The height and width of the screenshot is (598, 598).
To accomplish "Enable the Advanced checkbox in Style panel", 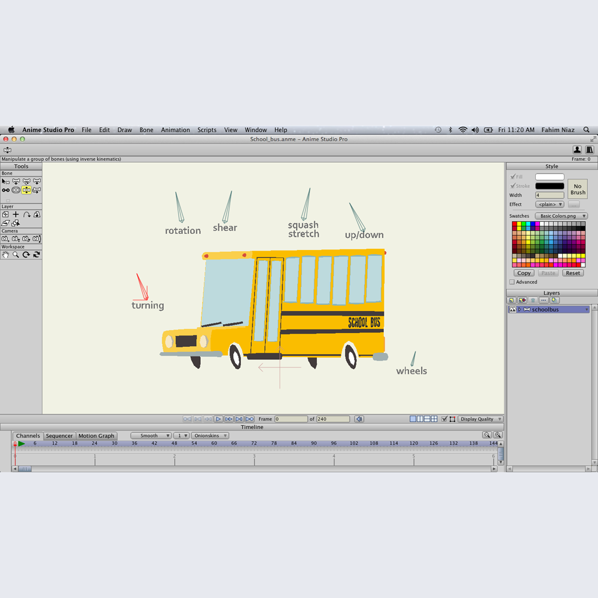I will click(512, 282).
